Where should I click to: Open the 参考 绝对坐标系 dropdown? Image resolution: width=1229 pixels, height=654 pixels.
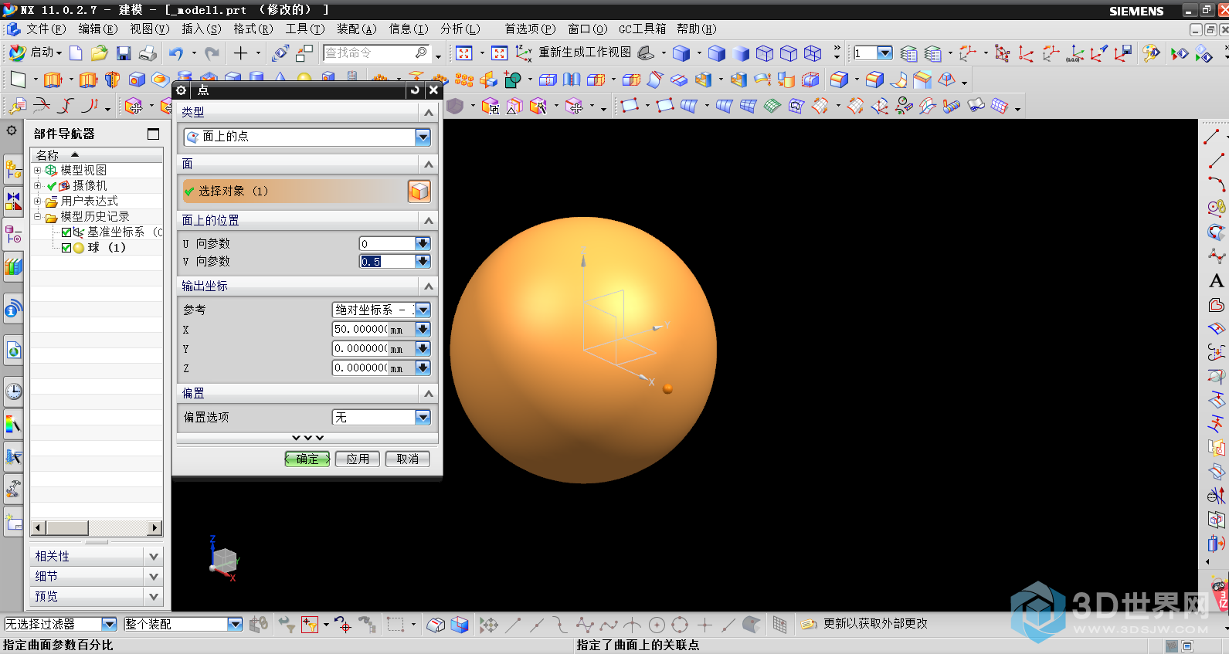423,310
